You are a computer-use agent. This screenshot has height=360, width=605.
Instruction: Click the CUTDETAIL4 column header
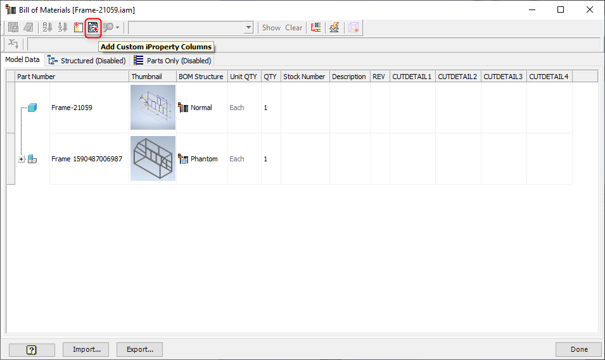549,77
